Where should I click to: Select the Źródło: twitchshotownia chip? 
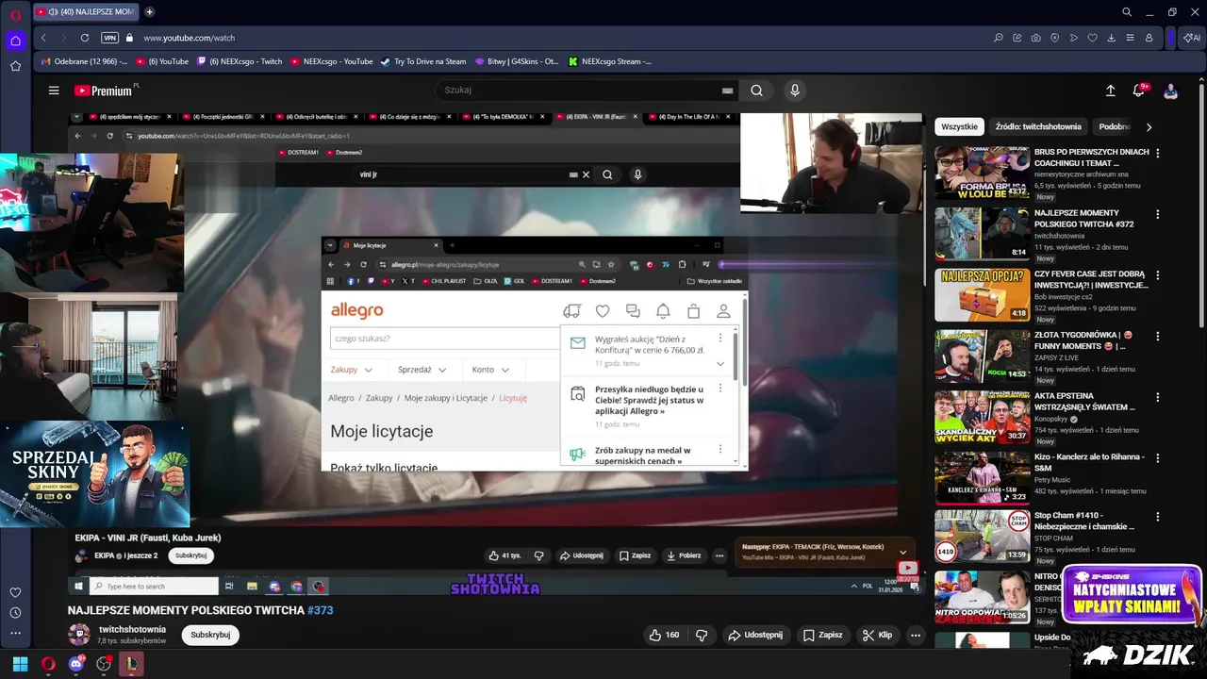1038,126
